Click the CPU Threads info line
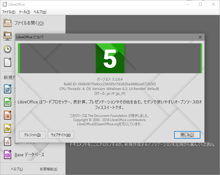The width and height of the screenshot is (220, 175). coord(109,89)
